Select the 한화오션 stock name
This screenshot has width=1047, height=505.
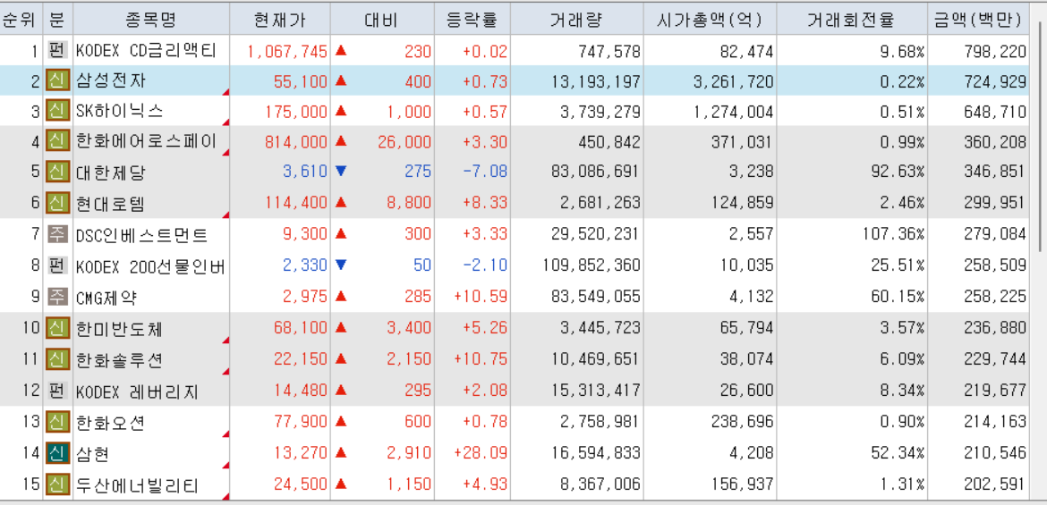pyautogui.click(x=111, y=422)
